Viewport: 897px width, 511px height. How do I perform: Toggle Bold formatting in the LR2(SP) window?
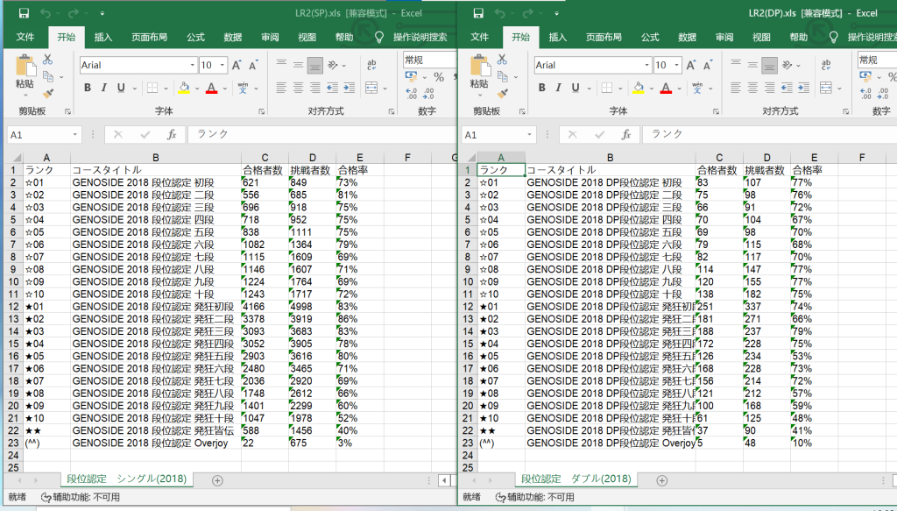(x=88, y=89)
